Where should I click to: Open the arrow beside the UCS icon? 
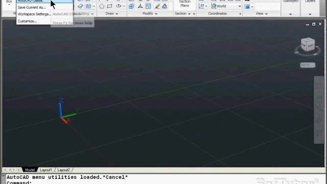click(206, 6)
